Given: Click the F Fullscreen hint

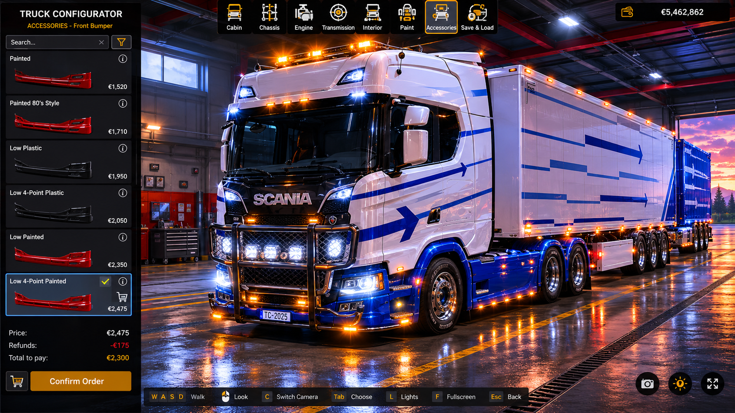Looking at the screenshot, I should [454, 397].
